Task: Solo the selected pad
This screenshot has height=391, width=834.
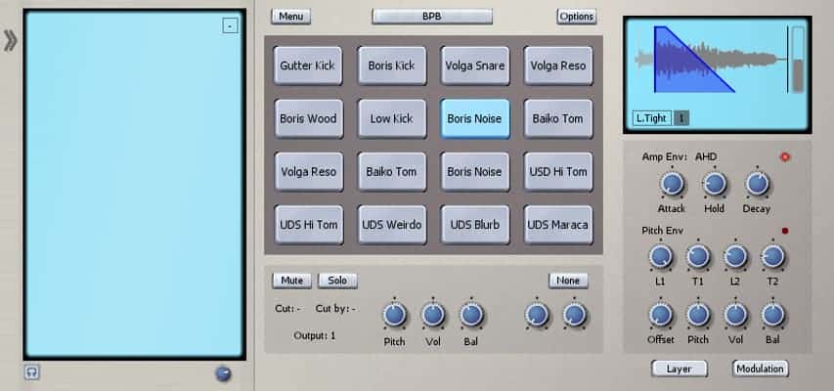Action: click(x=337, y=281)
